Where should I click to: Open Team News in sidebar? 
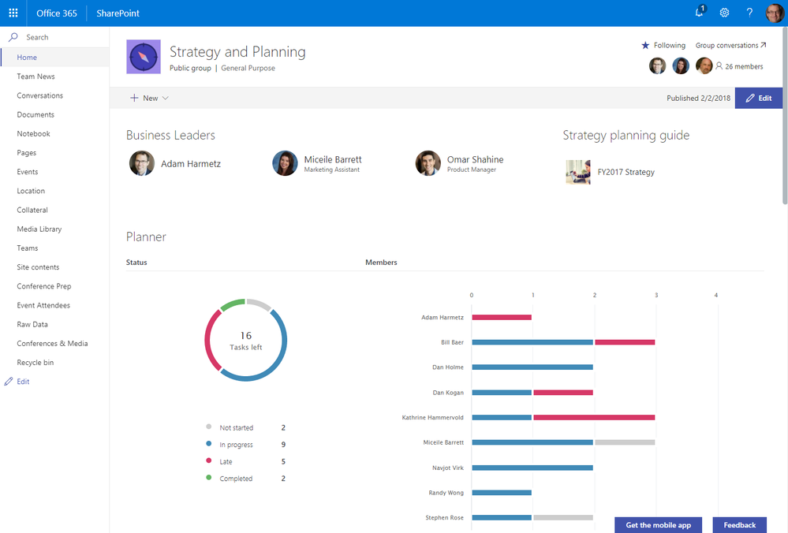click(35, 76)
